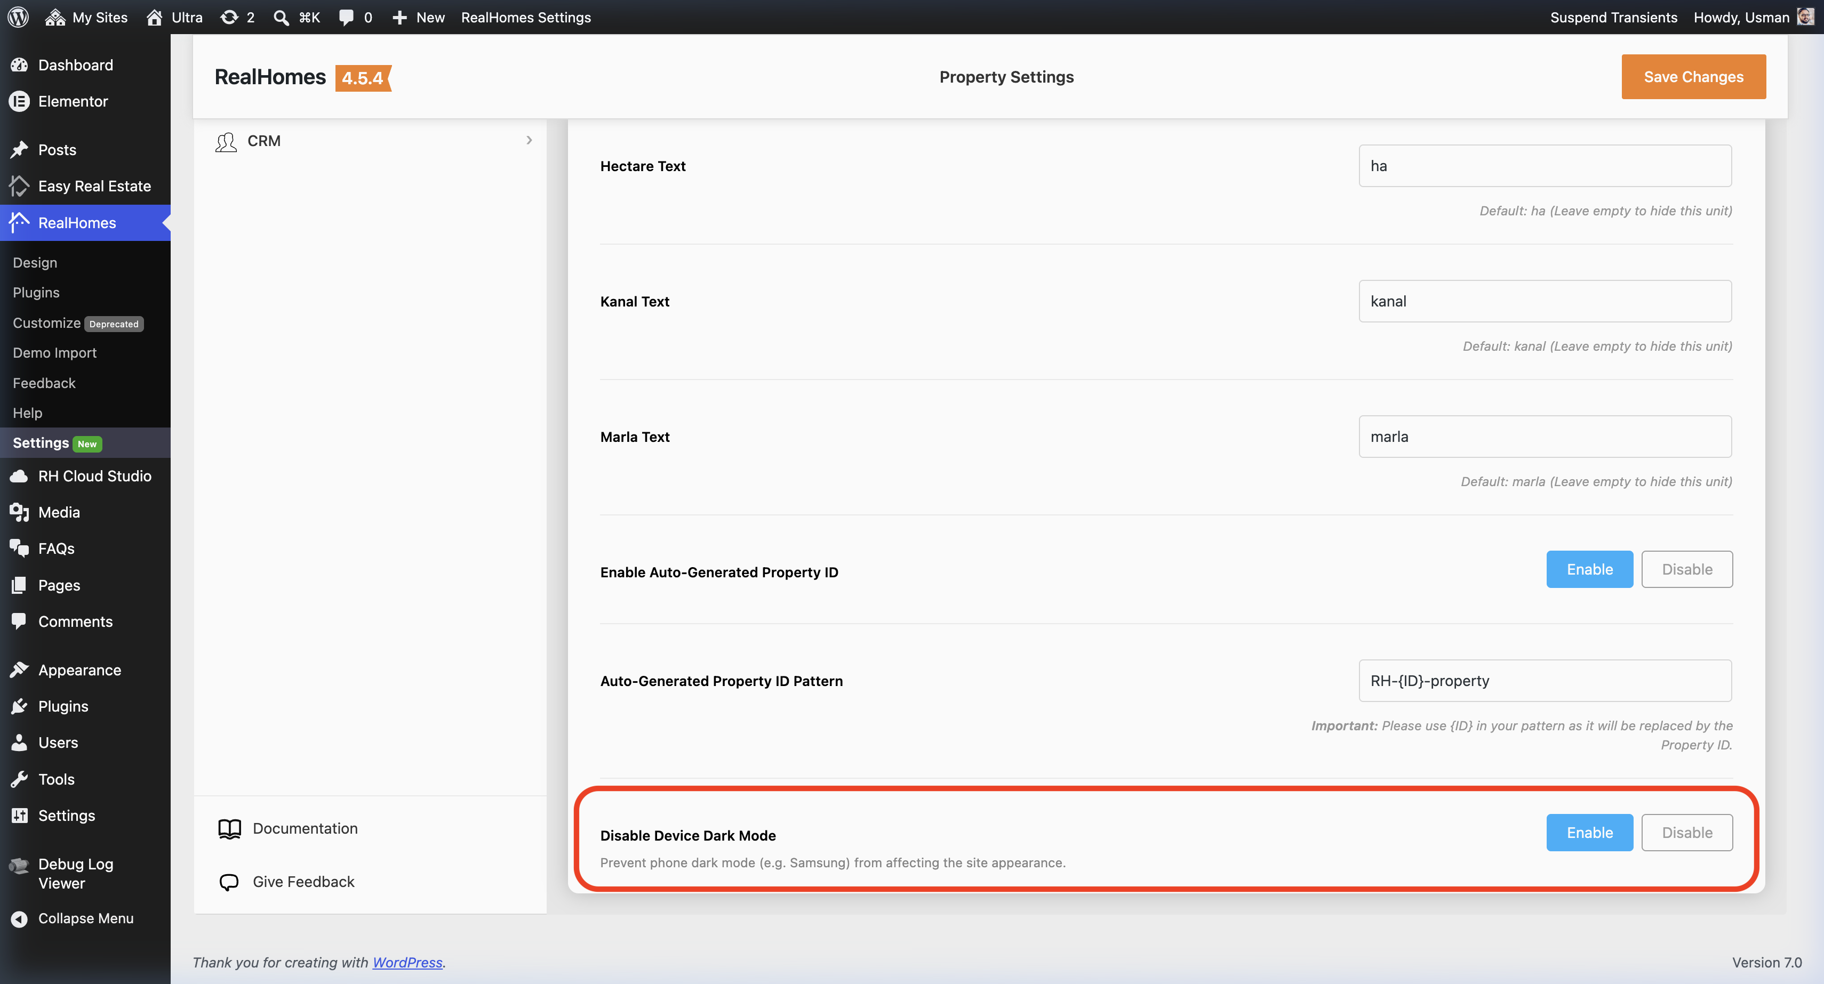The width and height of the screenshot is (1824, 984).
Task: Open Demo Import submenu item
Action: 54,352
